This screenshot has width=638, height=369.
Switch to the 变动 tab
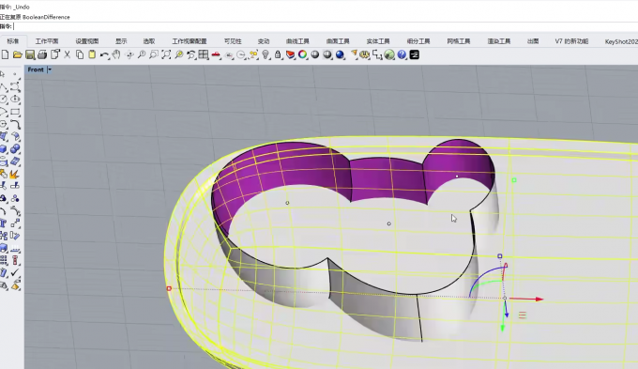264,41
